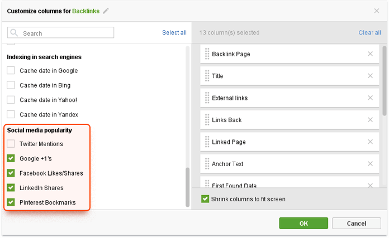Enable the Twitter Mentions checkbox

[x=11, y=144]
